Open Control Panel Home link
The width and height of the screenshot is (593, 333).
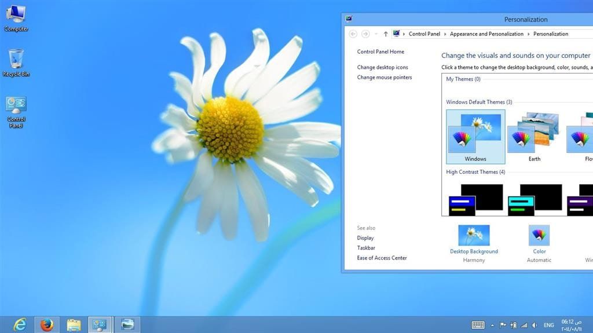380,52
